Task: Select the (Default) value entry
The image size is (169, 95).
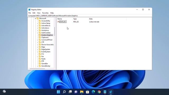Action: 63,22
